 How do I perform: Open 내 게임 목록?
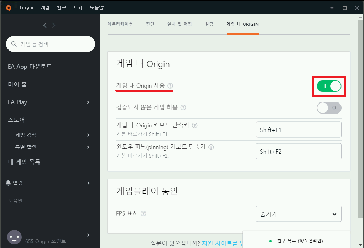click(24, 162)
